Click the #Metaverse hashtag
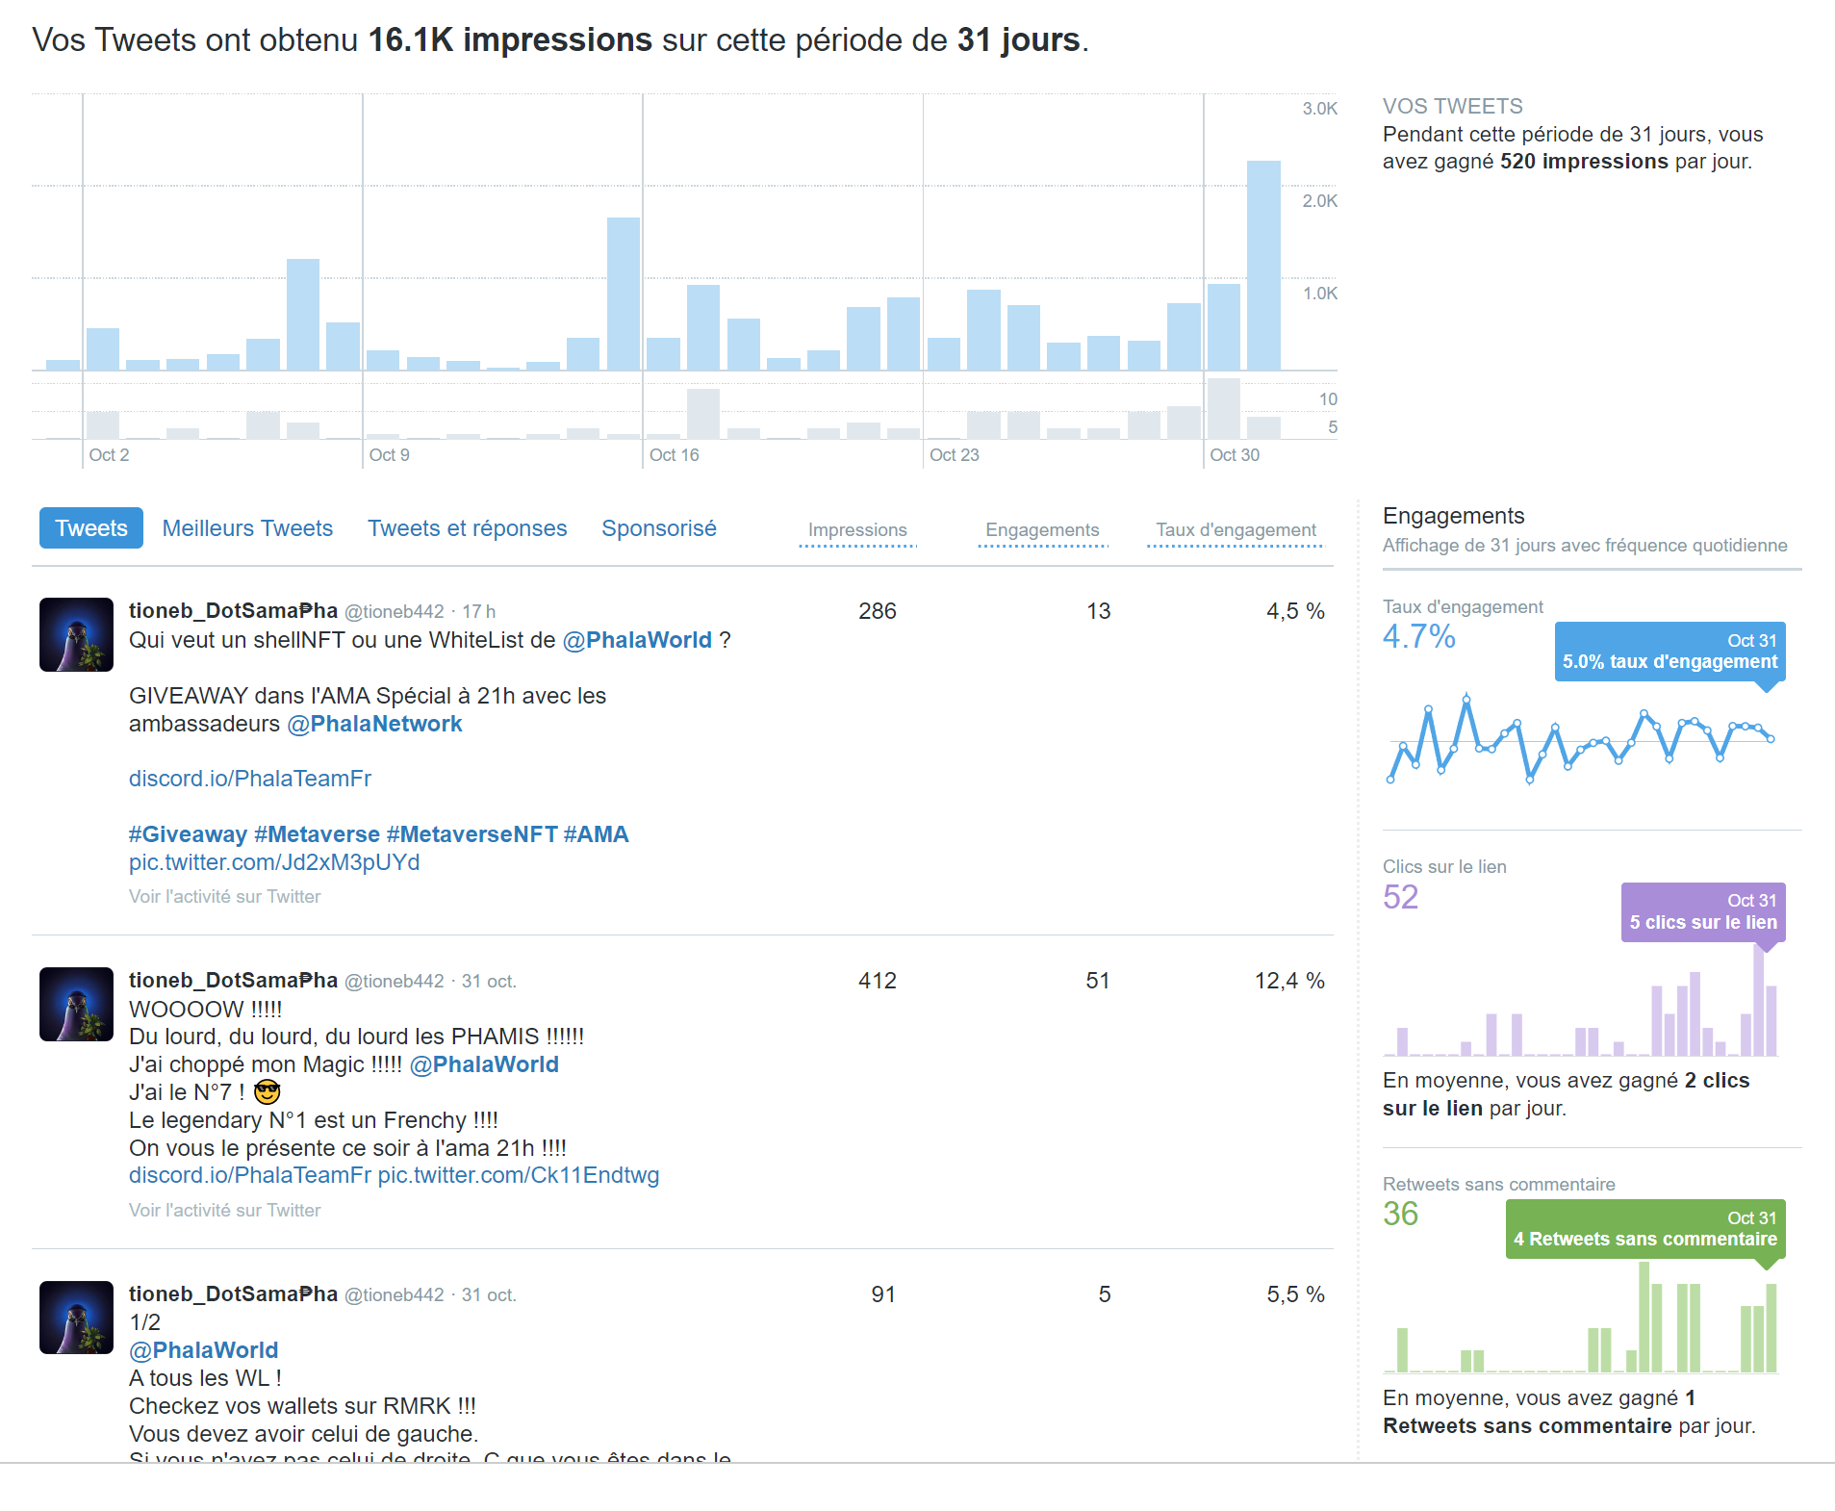The width and height of the screenshot is (1835, 1511). pyautogui.click(x=316, y=833)
